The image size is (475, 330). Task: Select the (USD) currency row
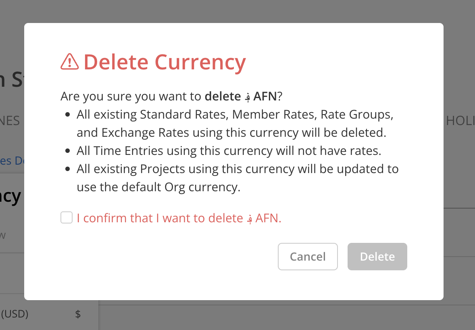click(x=49, y=314)
